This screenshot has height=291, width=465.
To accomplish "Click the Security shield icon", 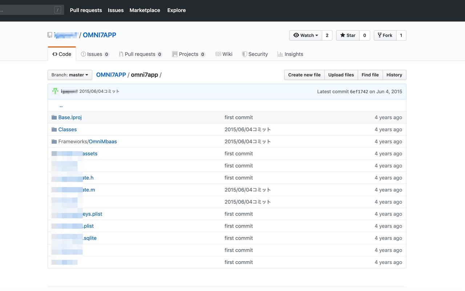I will click(244, 54).
